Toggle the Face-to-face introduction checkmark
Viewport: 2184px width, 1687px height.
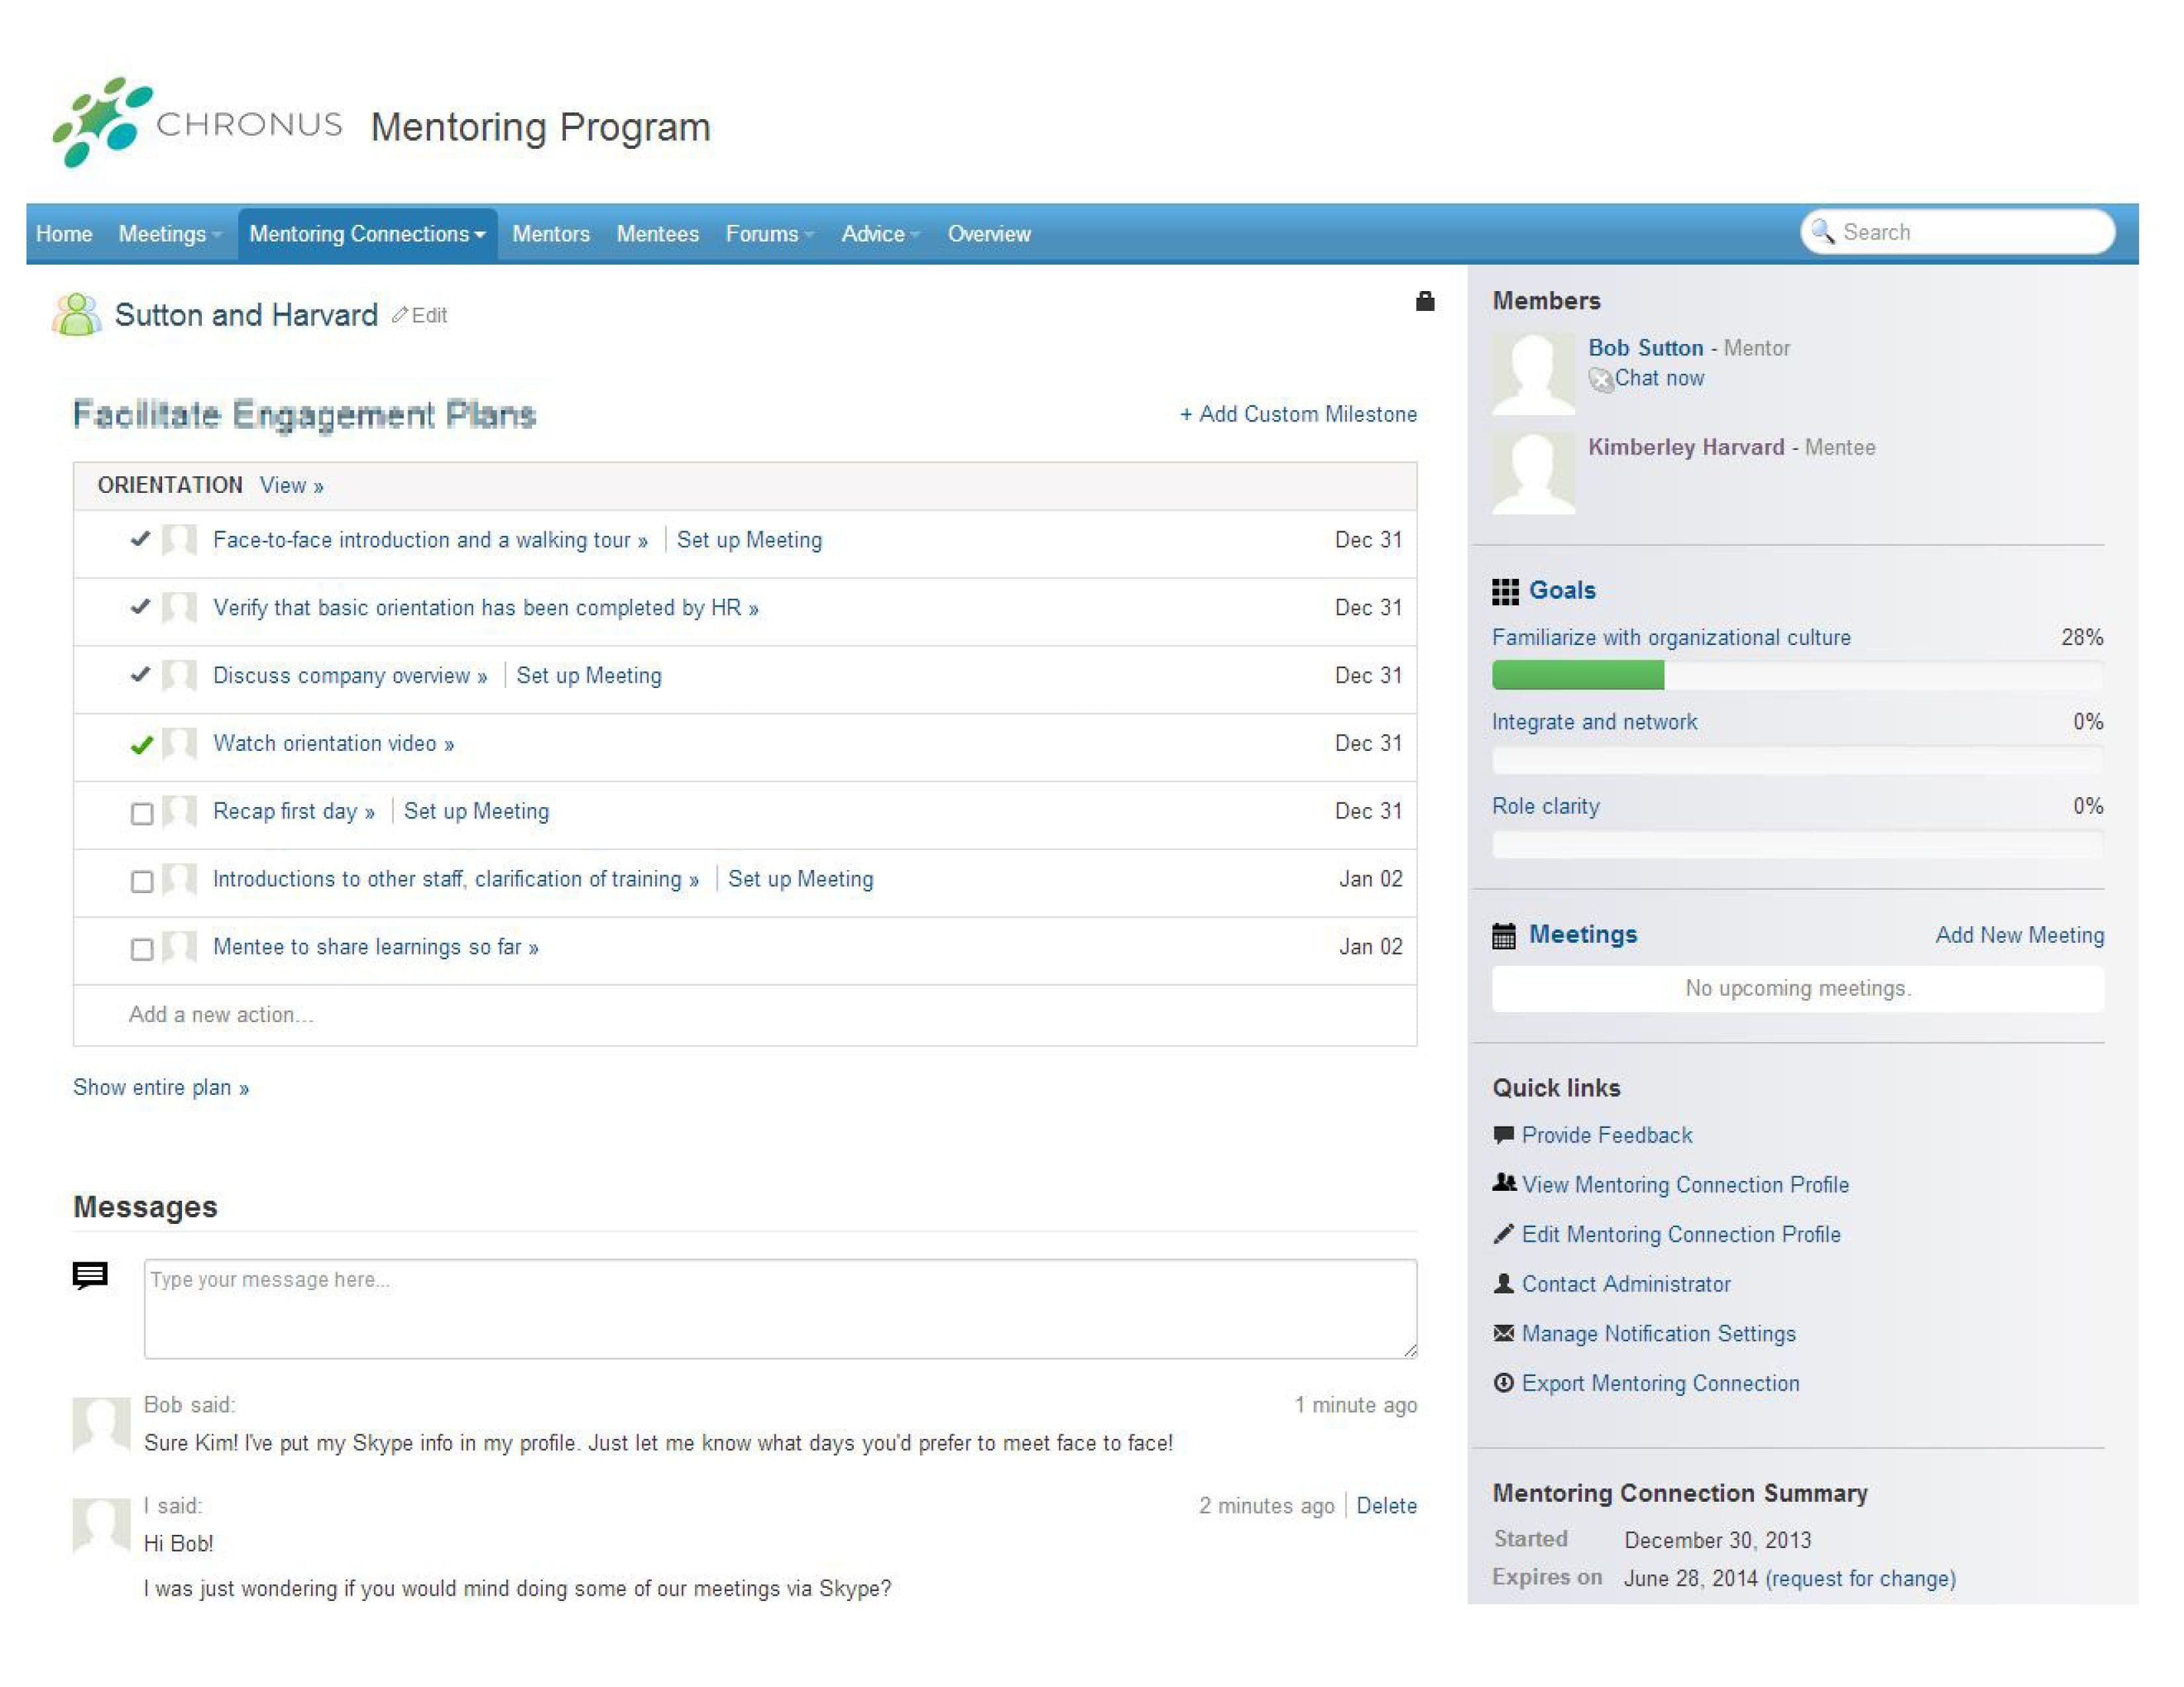(140, 539)
